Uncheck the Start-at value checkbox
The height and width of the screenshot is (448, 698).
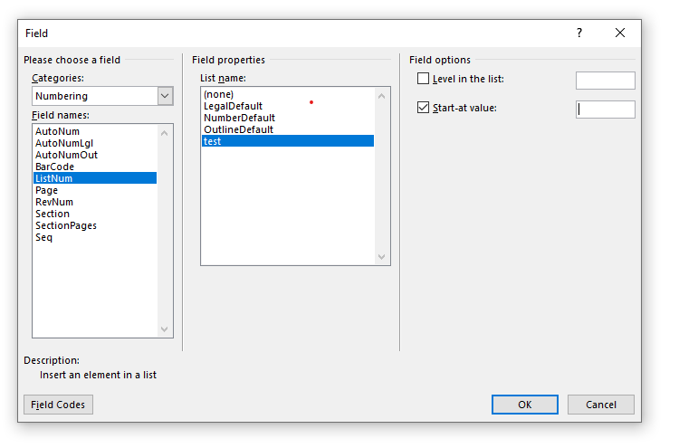423,108
